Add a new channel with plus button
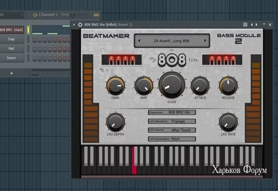Image resolution: width=278 pixels, height=191 pixels. click(12, 73)
